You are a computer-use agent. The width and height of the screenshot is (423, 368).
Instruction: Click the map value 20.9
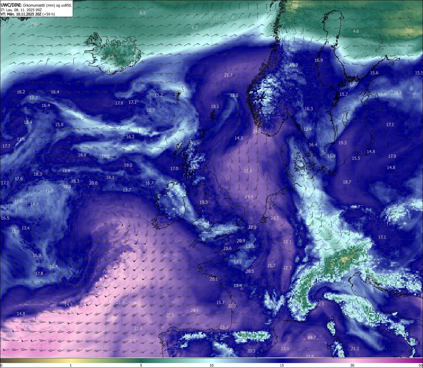pos(241,241)
